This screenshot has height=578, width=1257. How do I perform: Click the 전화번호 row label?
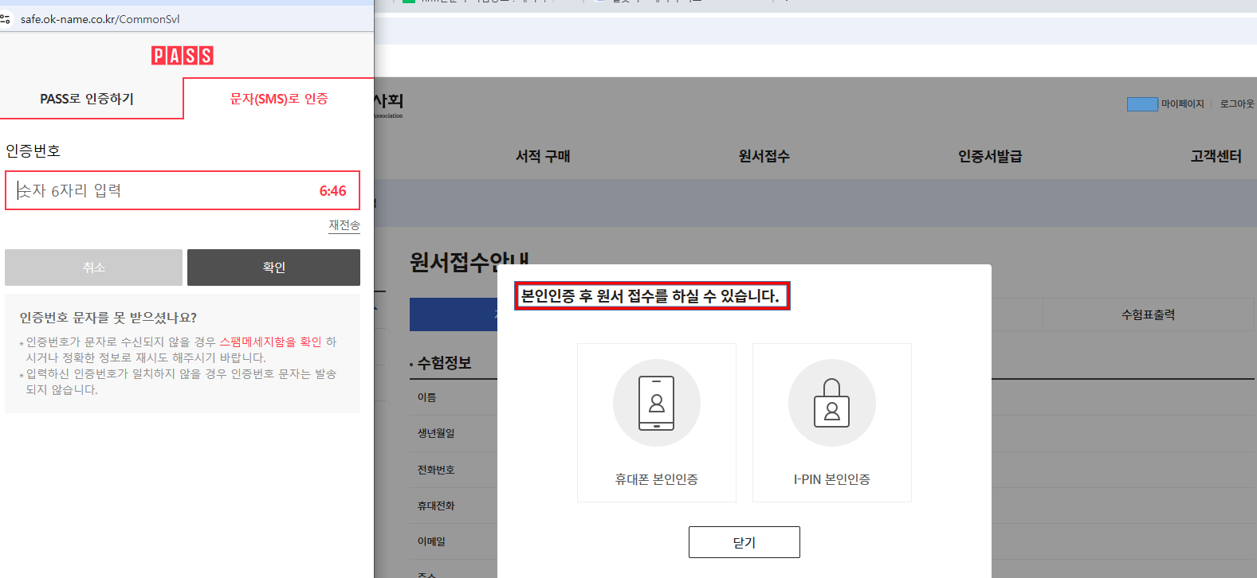pyautogui.click(x=436, y=470)
